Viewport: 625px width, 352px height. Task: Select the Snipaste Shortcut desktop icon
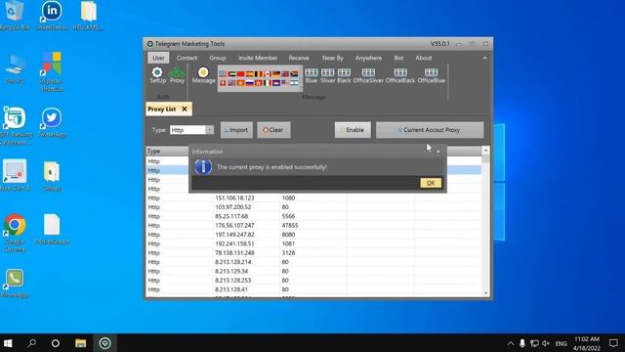(52, 71)
